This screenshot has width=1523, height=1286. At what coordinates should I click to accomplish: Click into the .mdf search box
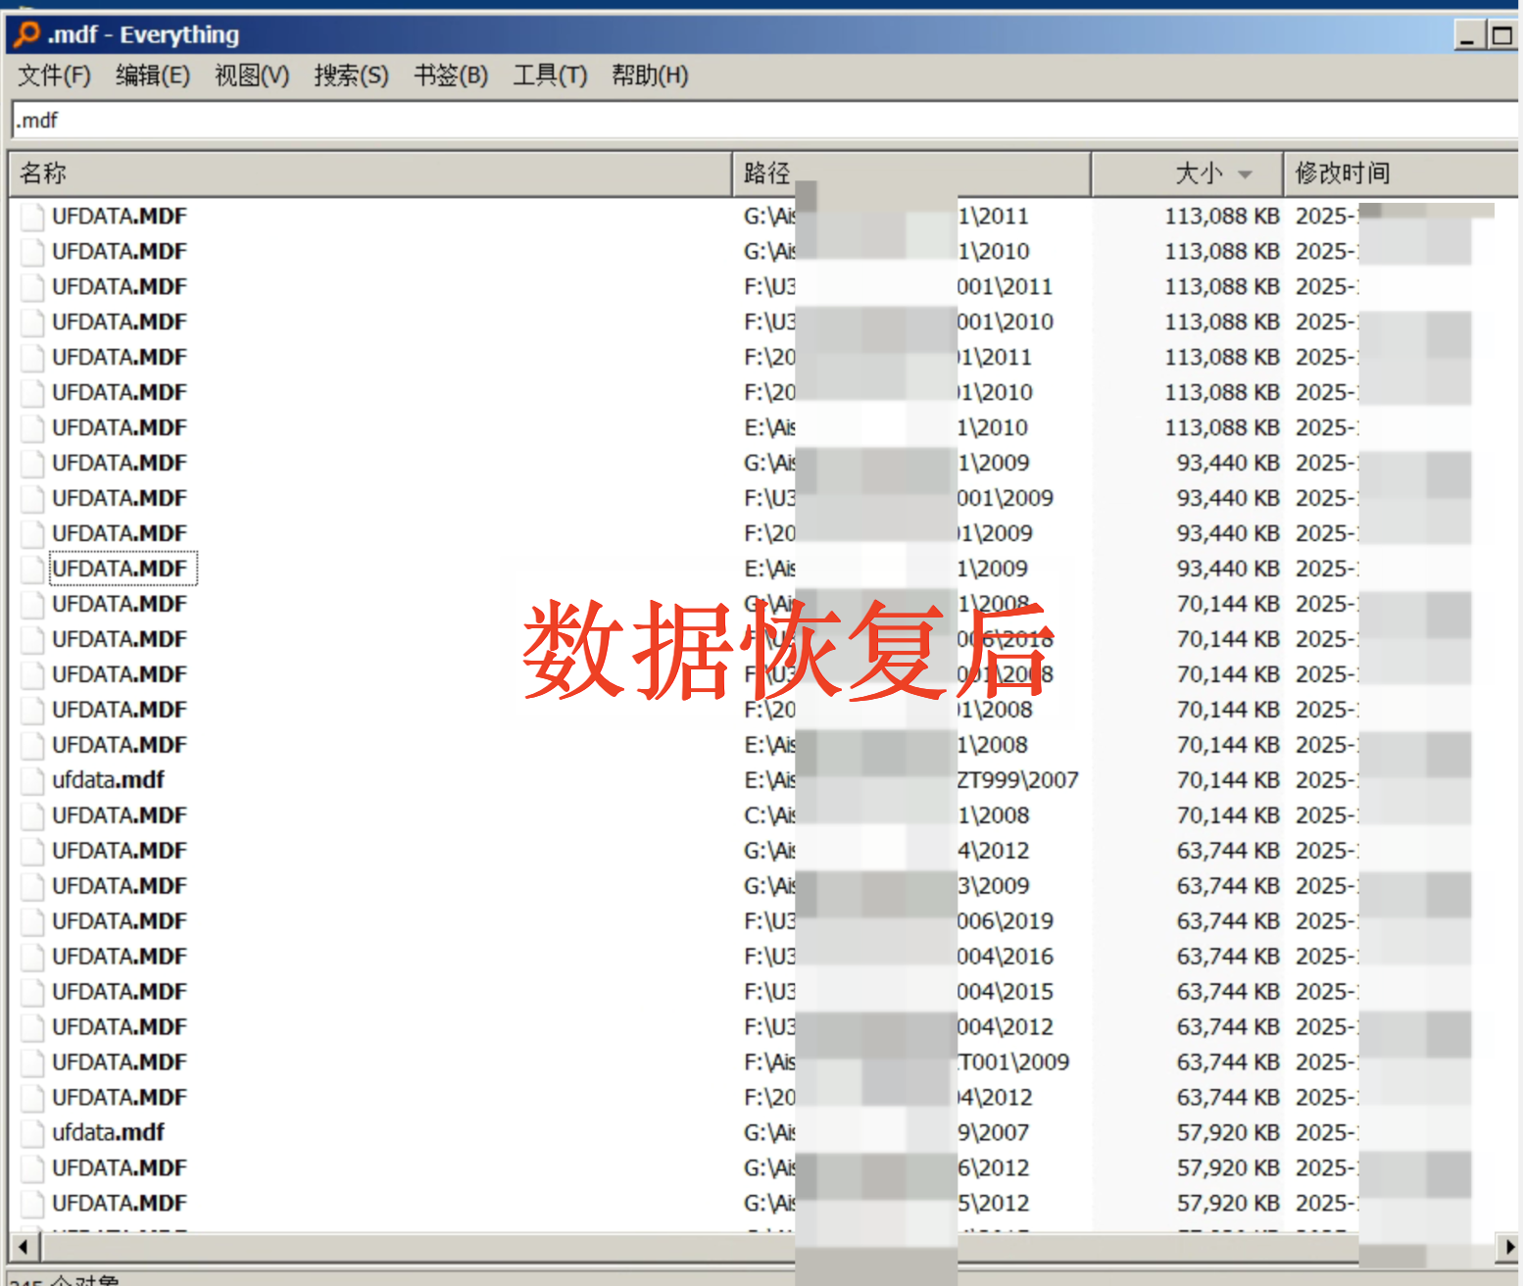click(686, 121)
